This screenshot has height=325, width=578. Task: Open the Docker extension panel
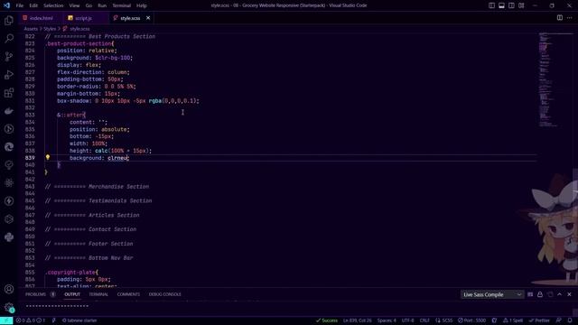pos(9,110)
